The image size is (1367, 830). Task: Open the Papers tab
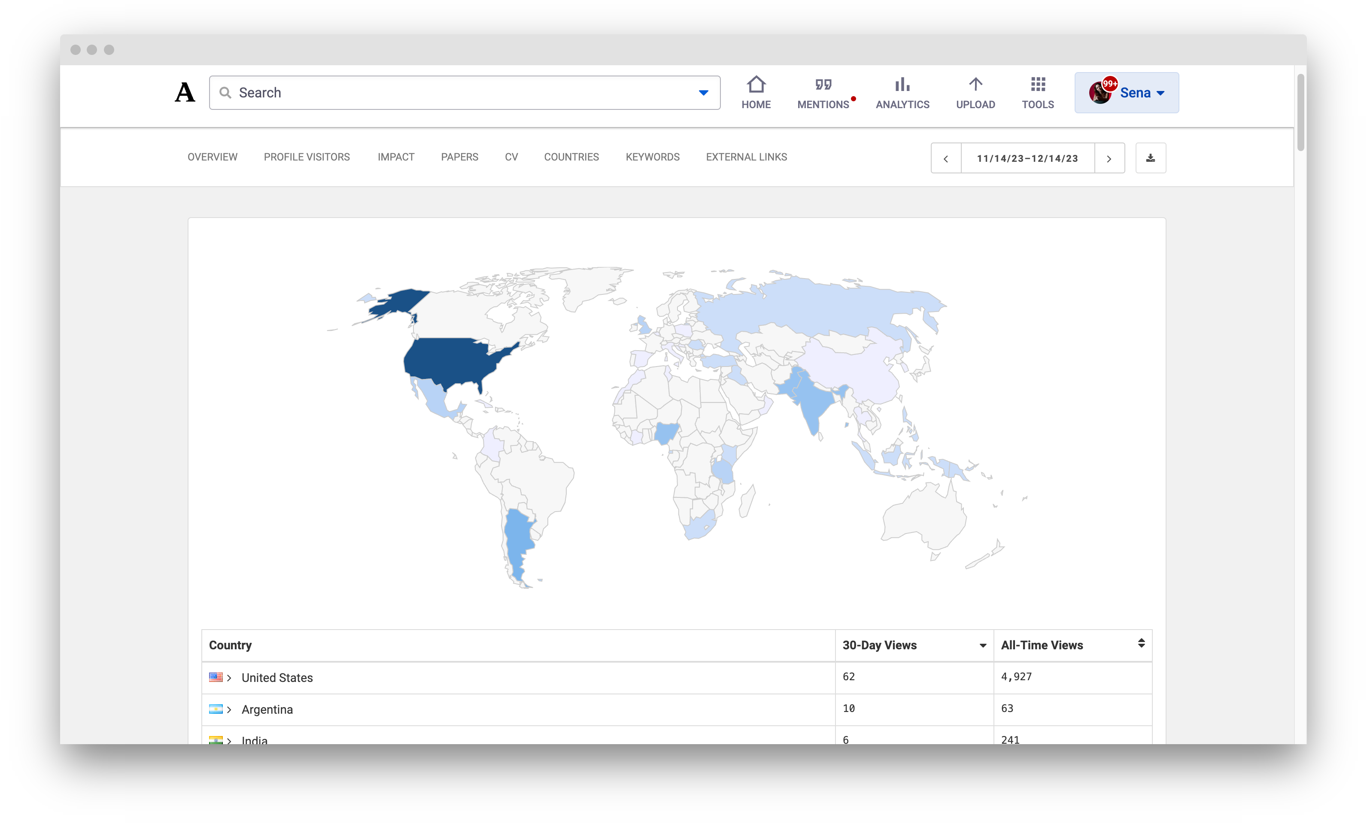(x=459, y=157)
